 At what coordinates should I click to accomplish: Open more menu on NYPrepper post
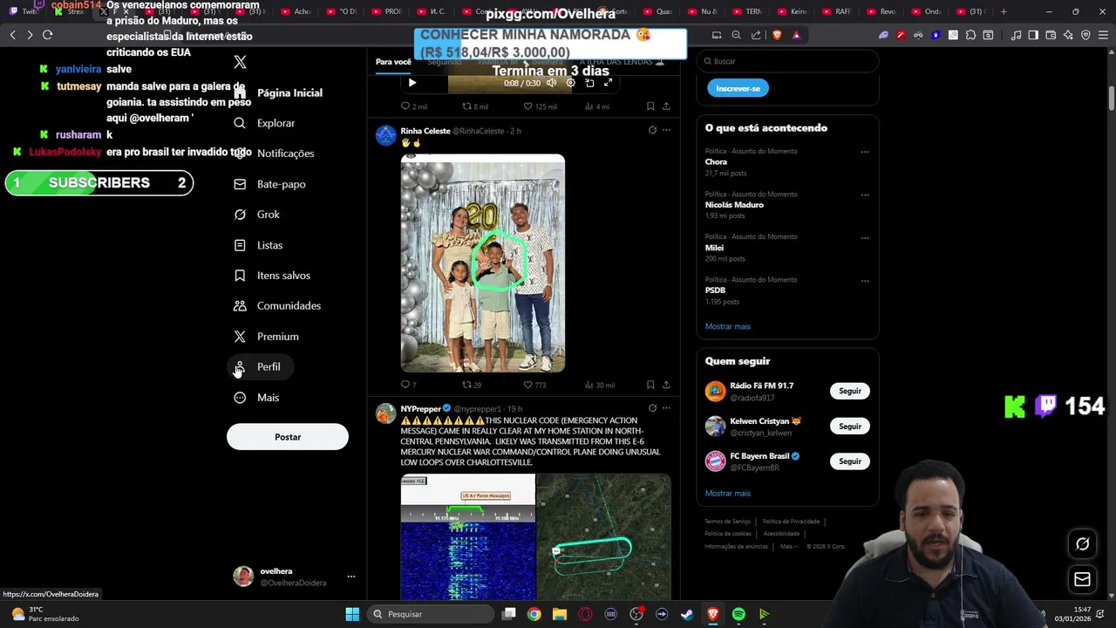click(666, 408)
